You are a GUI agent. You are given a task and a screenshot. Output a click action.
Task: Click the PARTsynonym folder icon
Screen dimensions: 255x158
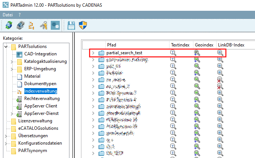13,151
